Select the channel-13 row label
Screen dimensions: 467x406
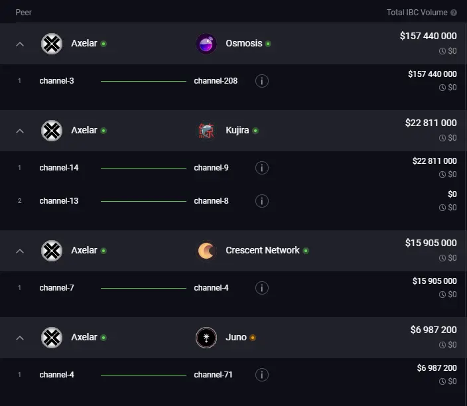point(59,201)
